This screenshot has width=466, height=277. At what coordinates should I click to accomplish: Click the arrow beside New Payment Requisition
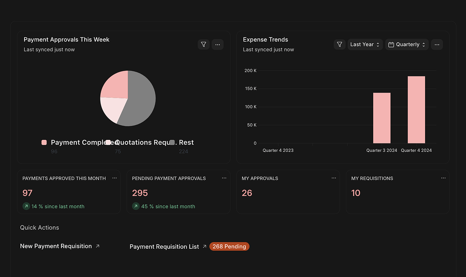tap(97, 246)
